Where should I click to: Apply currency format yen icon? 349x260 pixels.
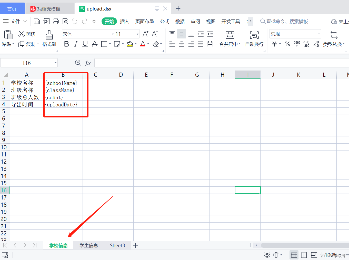pos(274,44)
